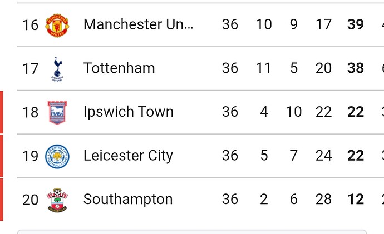Open the Tottenham cockerel crest
Screen dimensions: 384x234
[x=57, y=69]
